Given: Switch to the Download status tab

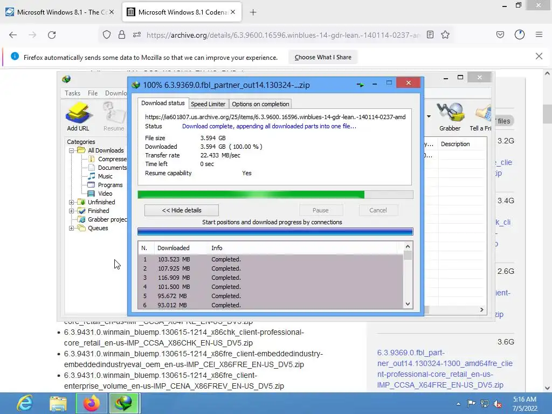Looking at the screenshot, I should 163,103.
